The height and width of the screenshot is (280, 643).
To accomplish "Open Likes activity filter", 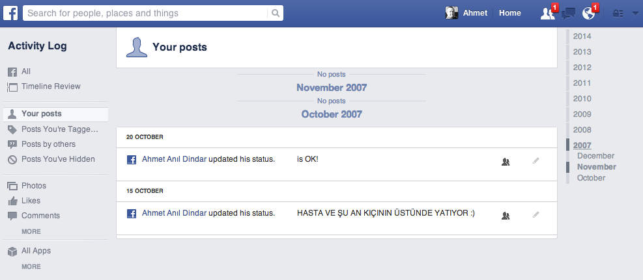I will point(31,201).
